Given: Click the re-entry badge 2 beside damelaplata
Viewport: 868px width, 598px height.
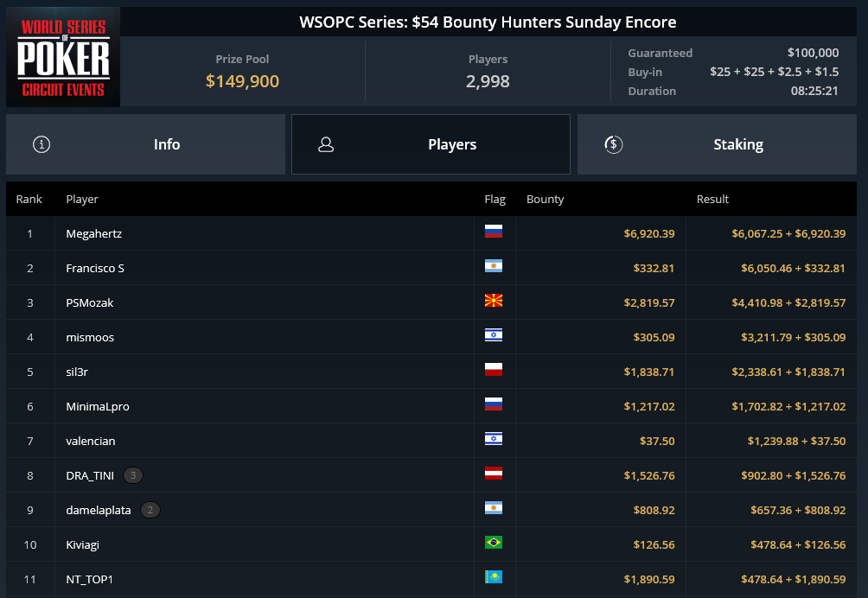Looking at the screenshot, I should (x=150, y=510).
